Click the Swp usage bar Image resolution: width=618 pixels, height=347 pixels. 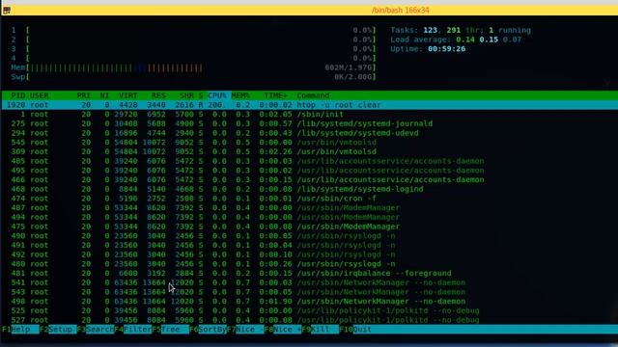[193, 77]
